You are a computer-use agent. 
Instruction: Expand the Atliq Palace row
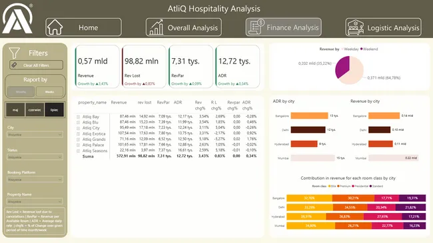(78, 145)
